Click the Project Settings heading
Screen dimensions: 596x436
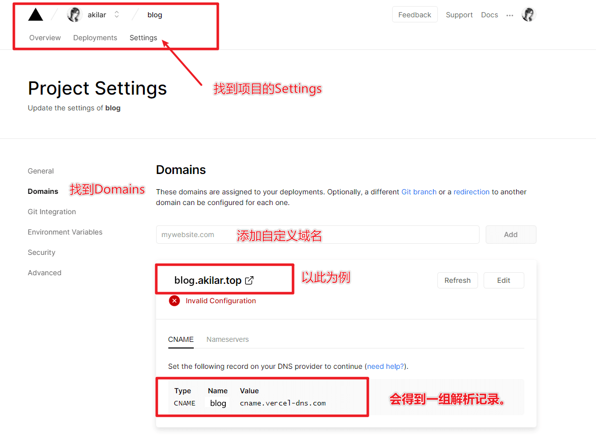pos(97,88)
